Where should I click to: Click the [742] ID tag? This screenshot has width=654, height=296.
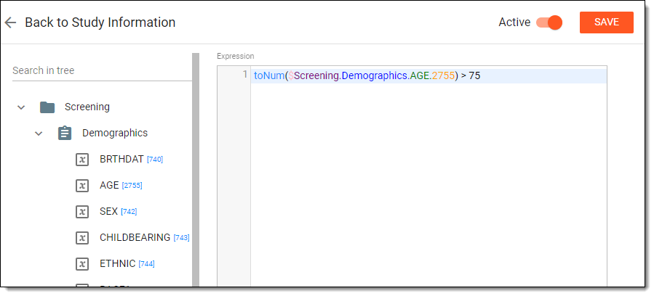[129, 212]
